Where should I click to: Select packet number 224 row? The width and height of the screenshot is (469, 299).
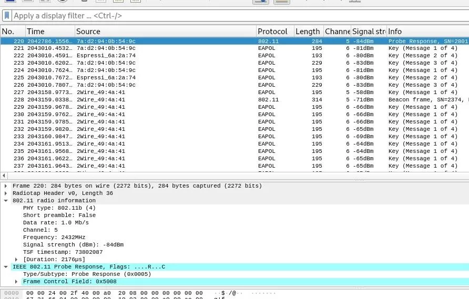pos(234,70)
